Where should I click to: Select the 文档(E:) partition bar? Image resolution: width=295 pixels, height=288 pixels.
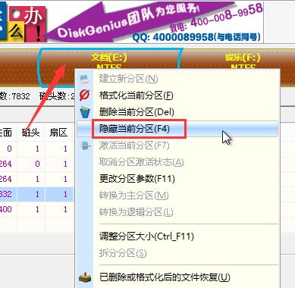[x=109, y=67]
